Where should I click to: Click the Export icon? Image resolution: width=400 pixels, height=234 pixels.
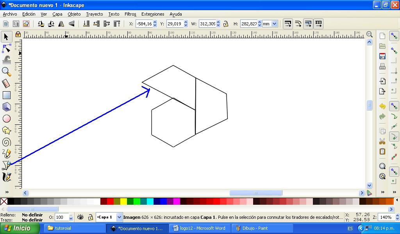(x=382, y=91)
